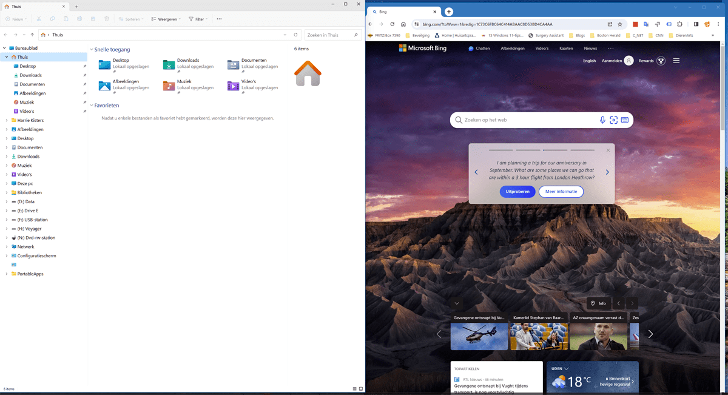The height and width of the screenshot is (395, 728).
Task: Toggle Chrome's side panel
Action: click(x=696, y=24)
